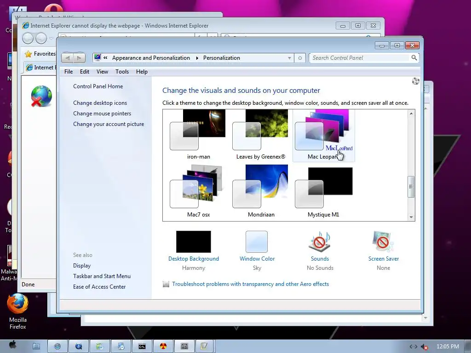Open Ease of Access Center link
Screen dimensions: 471x353
(99, 287)
